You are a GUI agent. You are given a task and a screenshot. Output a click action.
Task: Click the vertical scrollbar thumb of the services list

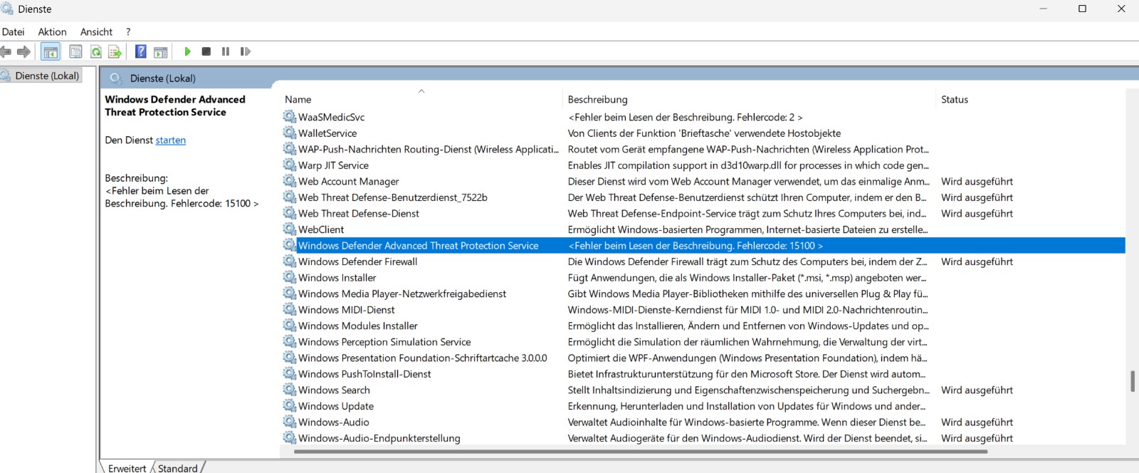coord(1132,381)
